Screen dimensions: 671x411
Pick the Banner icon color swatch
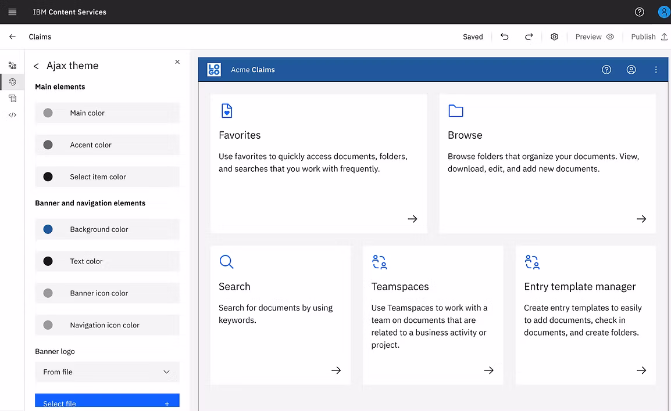coord(48,293)
